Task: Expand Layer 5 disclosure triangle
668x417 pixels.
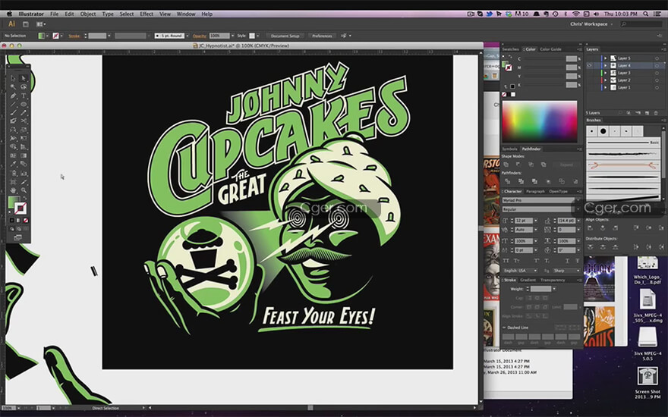Action: pos(606,58)
